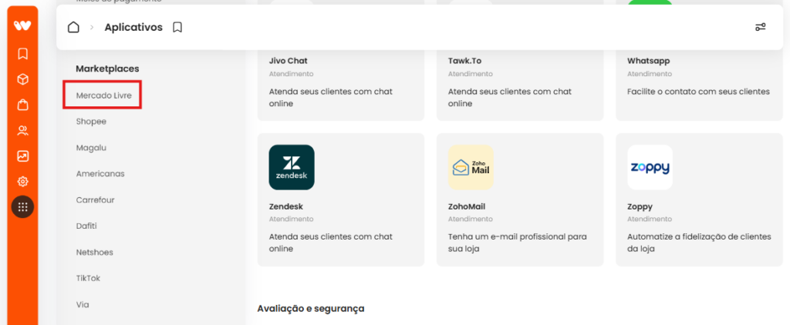Open bookmarks in orange sidebar
This screenshot has height=325, width=790.
click(22, 53)
